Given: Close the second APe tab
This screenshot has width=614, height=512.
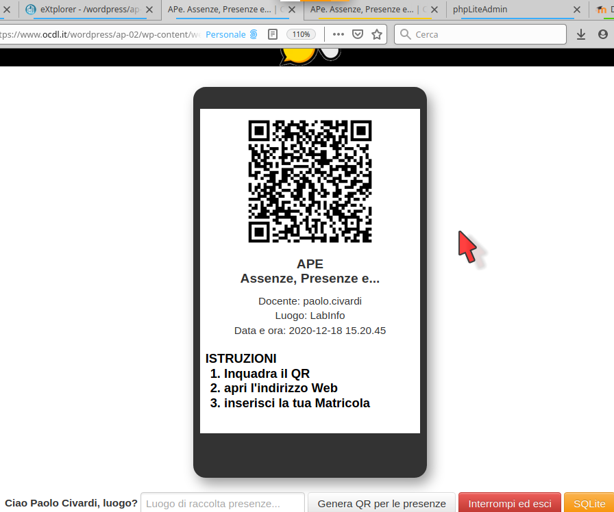Looking at the screenshot, I should pyautogui.click(x=434, y=10).
